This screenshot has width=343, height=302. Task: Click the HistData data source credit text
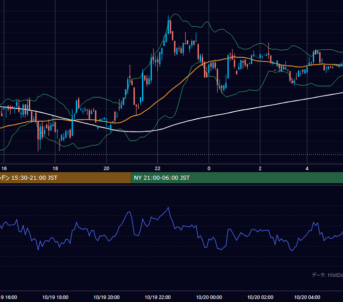coord(327,275)
